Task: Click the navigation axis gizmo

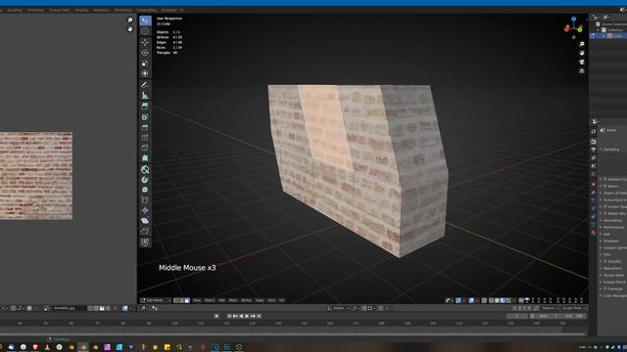Action: tap(574, 27)
